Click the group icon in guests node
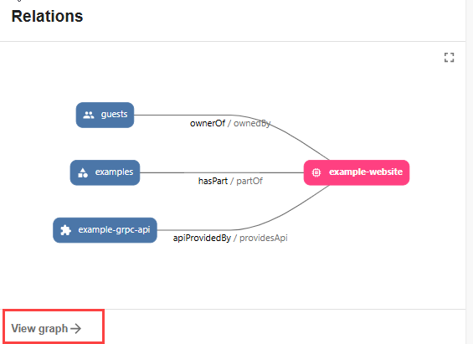 (89, 115)
